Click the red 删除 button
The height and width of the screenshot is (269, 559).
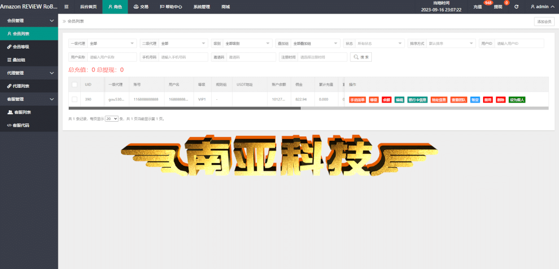[x=501, y=100]
